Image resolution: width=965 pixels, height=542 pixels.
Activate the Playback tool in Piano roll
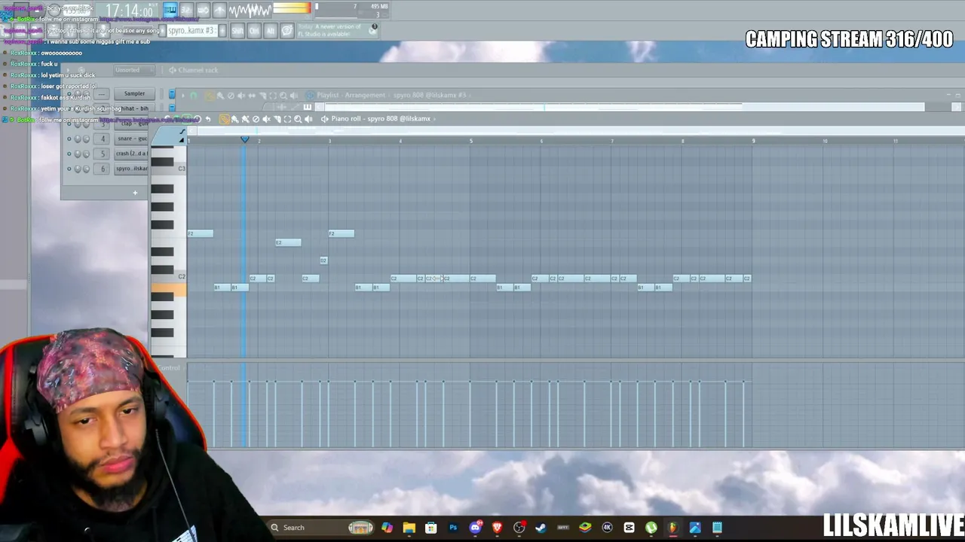[x=308, y=119]
